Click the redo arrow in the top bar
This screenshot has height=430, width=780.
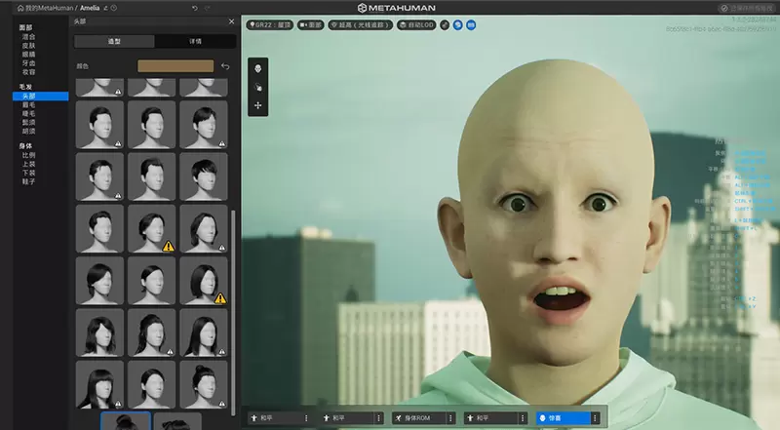208,8
